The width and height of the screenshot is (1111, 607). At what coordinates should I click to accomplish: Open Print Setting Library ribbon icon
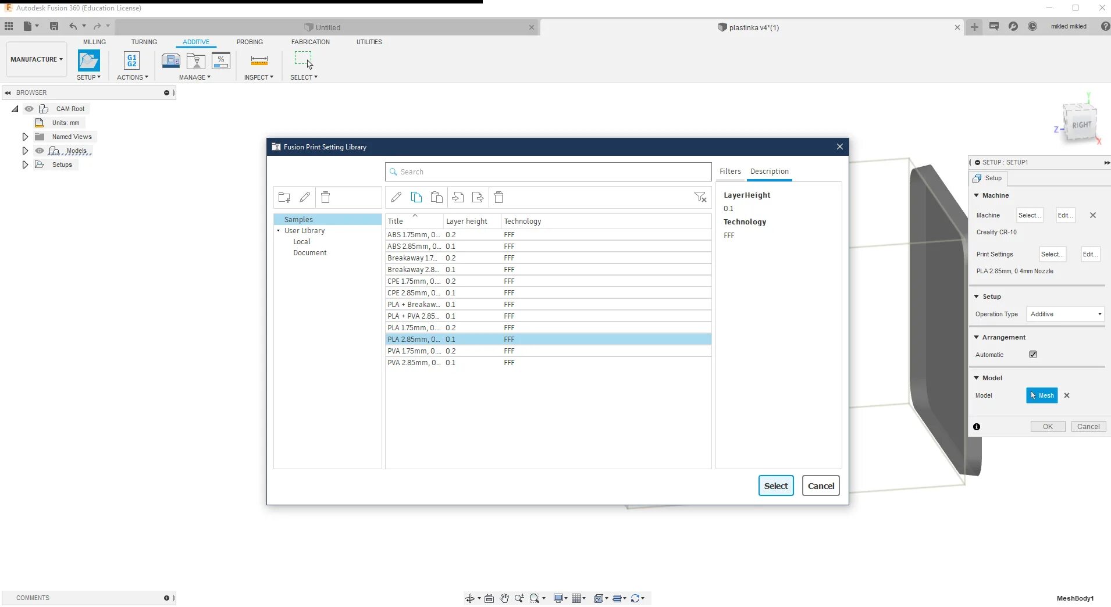196,60
